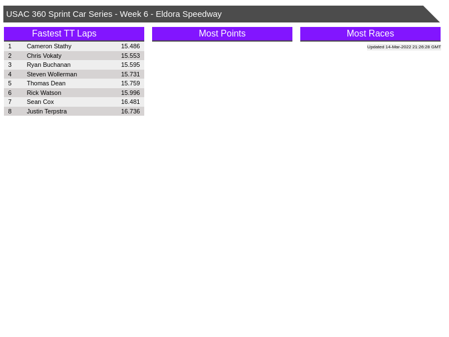449x337 pixels.
Task: Click rank number 3 in the table
Action: (10, 65)
